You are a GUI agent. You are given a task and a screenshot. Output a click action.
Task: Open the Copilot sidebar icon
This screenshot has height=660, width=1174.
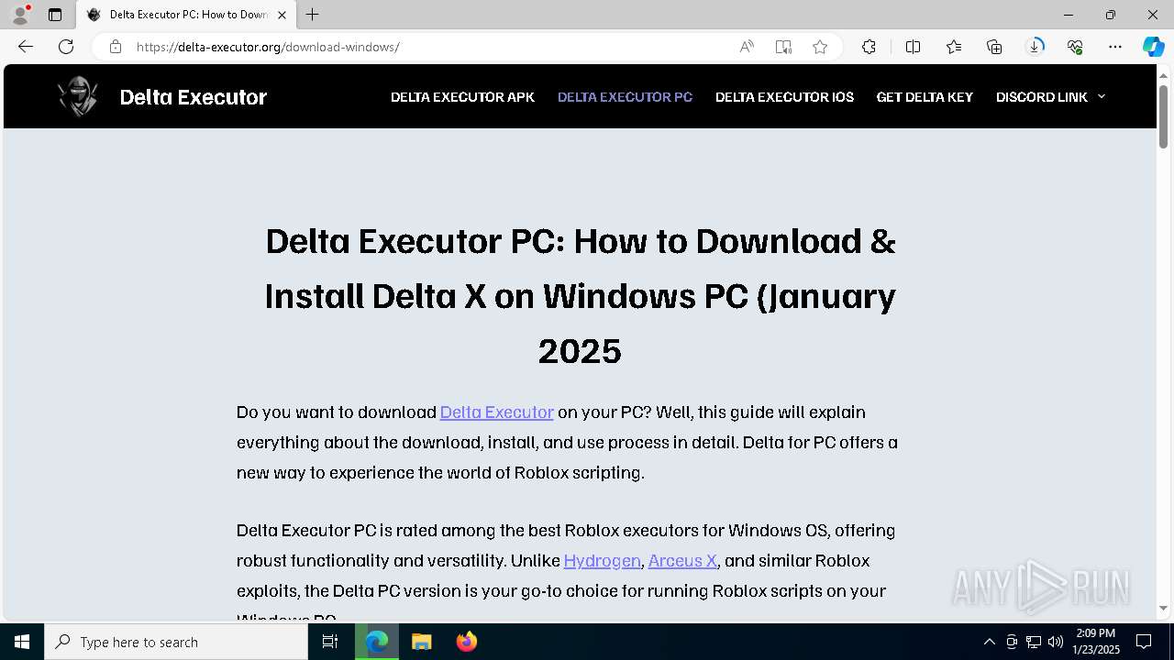point(1153,47)
